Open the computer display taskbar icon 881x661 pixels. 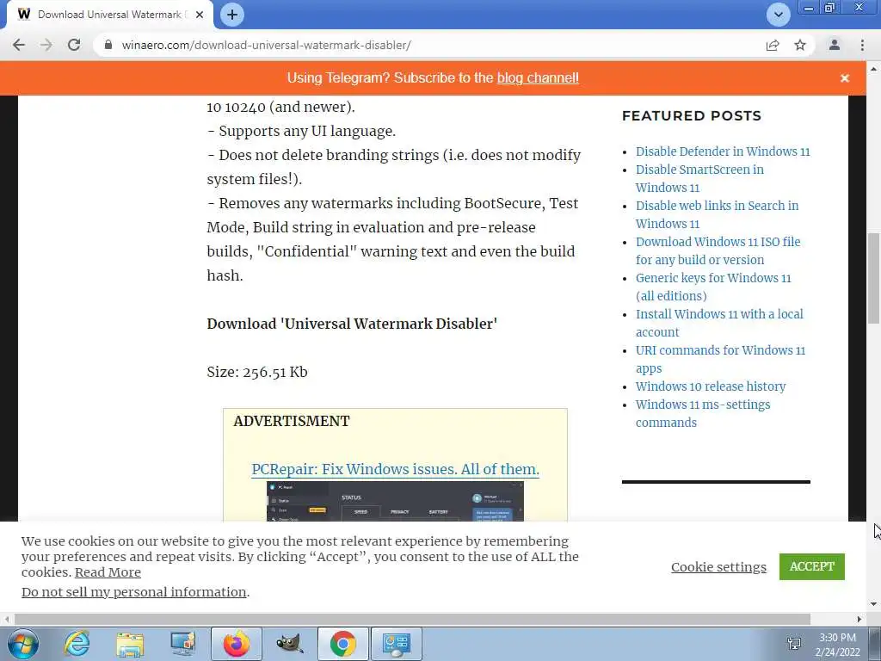click(183, 644)
